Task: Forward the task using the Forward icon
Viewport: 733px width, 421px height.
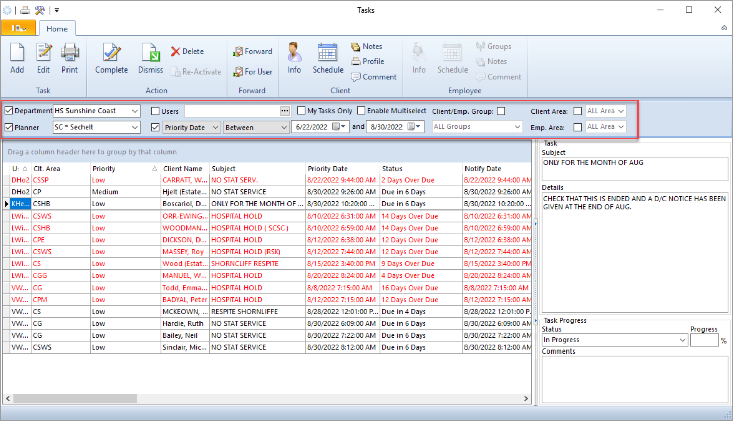Action: 252,51
